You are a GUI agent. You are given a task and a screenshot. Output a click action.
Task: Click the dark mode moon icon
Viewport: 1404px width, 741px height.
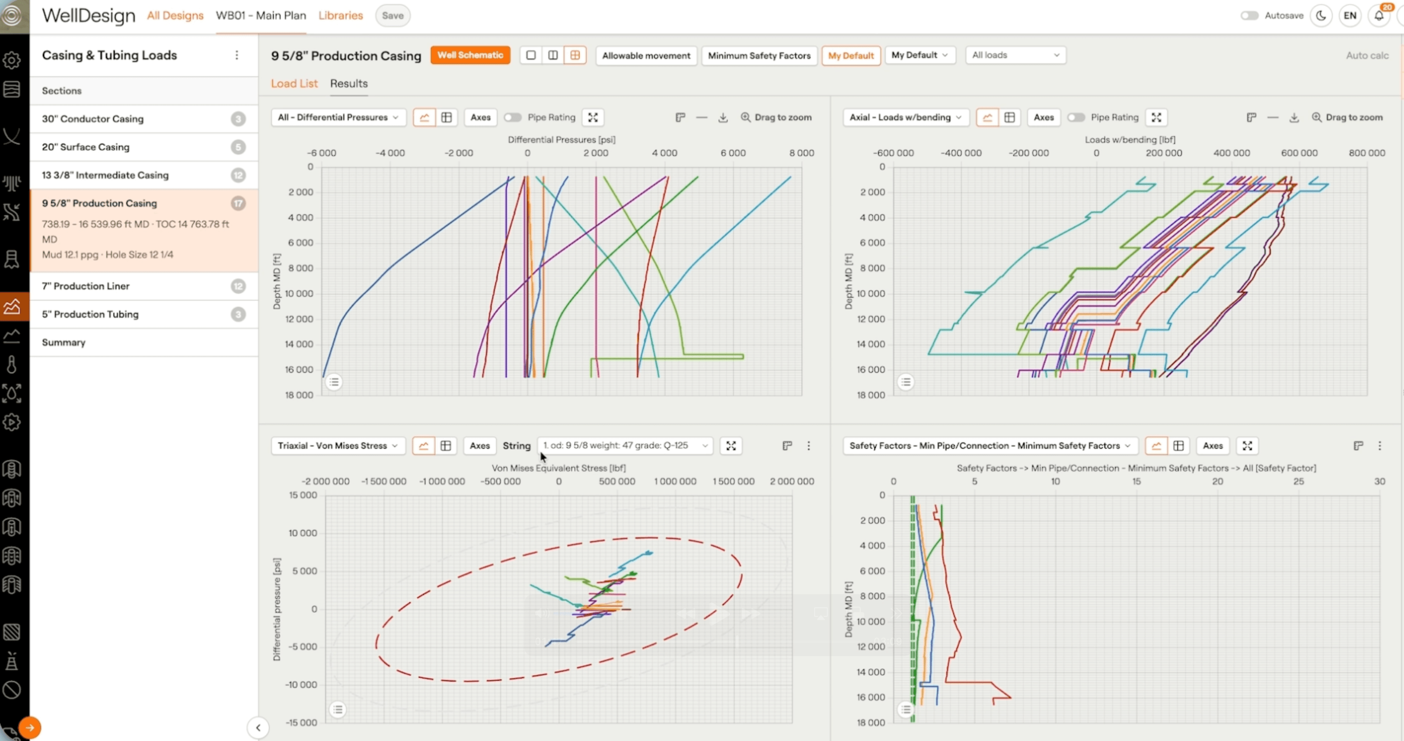point(1321,15)
